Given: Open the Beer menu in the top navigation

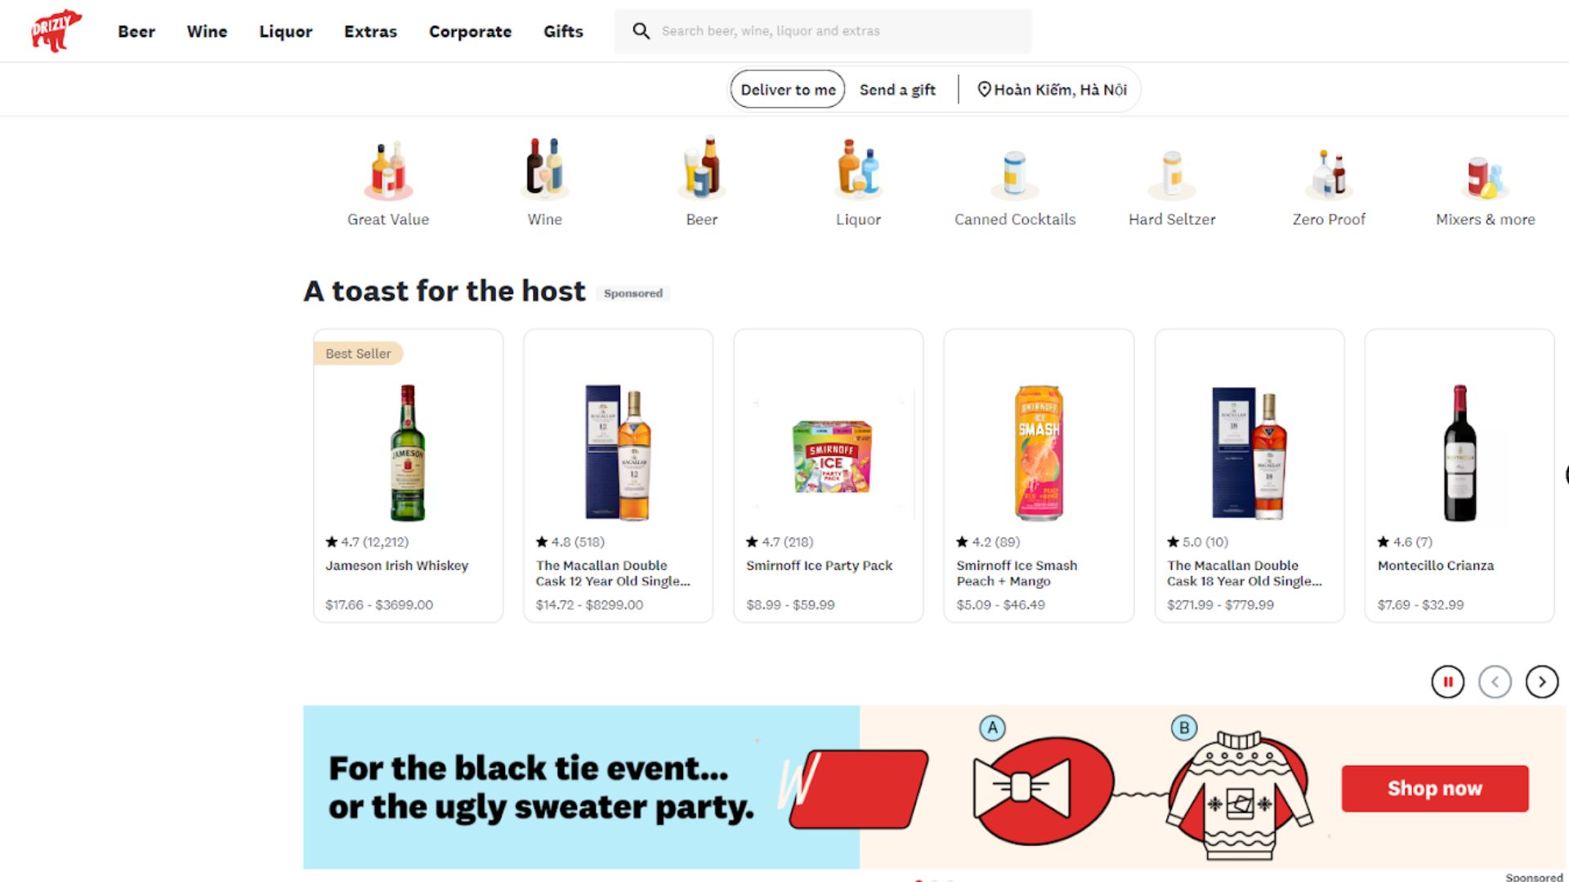Looking at the screenshot, I should [136, 31].
